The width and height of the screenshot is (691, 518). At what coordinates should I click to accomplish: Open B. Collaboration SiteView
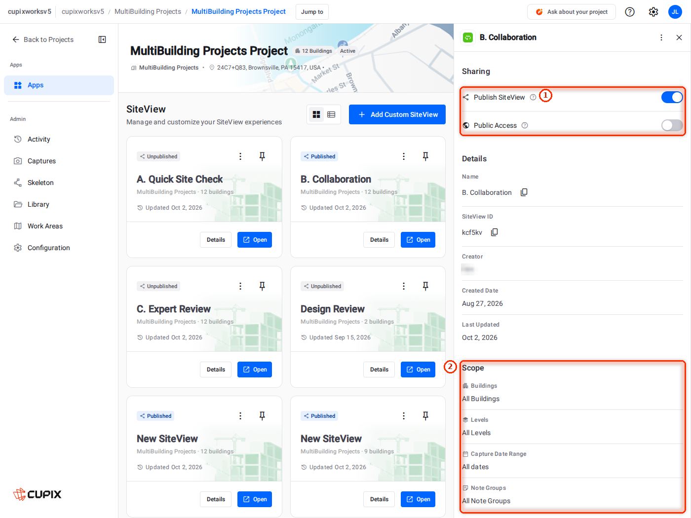[x=418, y=240]
